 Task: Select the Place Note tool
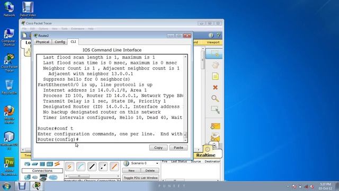tap(215, 76)
